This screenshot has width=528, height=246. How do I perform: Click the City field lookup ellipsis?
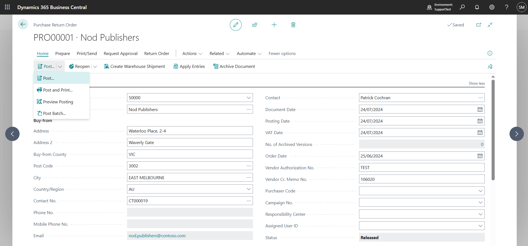(x=249, y=178)
